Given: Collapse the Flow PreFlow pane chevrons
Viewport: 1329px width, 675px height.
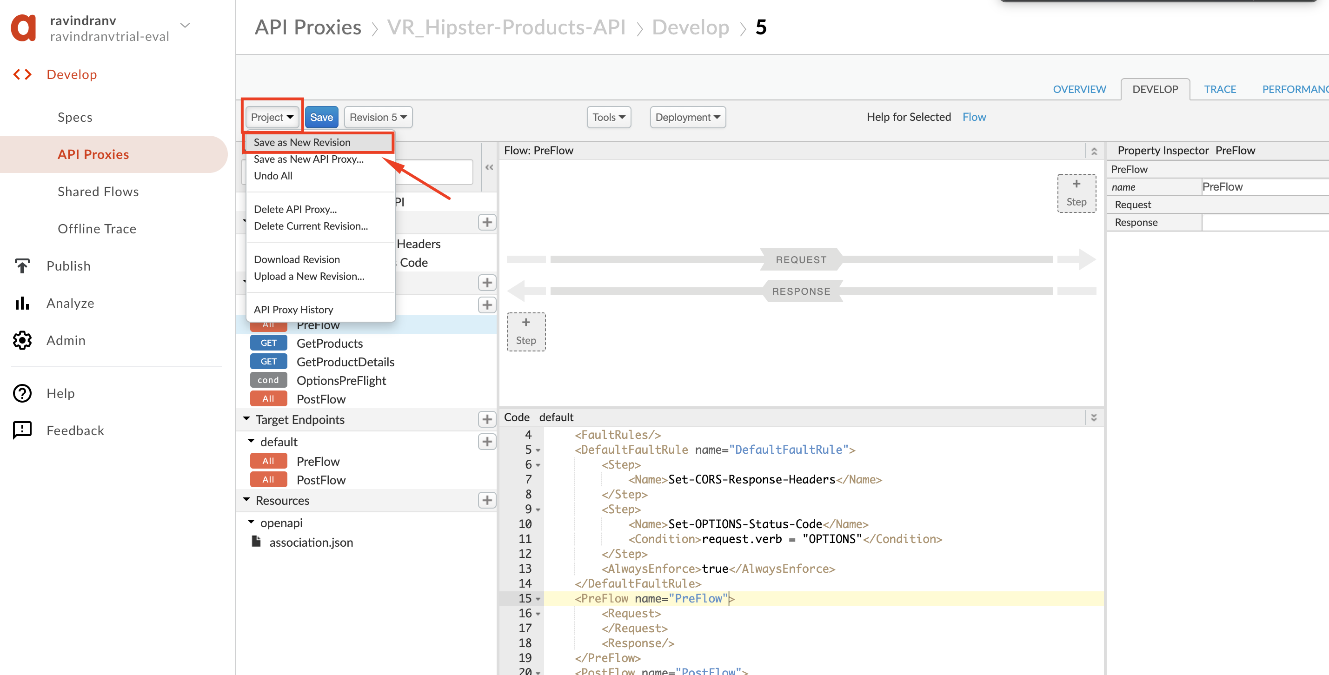Looking at the screenshot, I should [1094, 151].
